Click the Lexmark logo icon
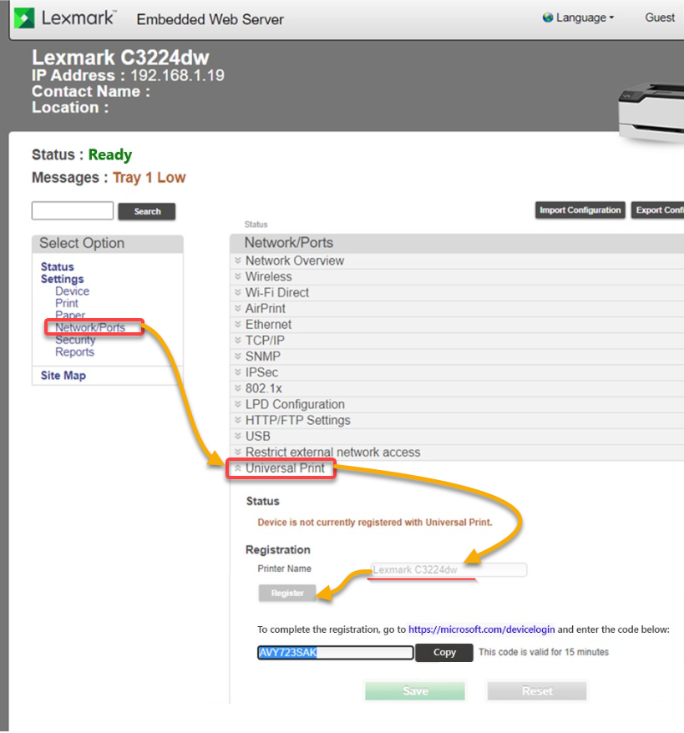684x733 pixels. click(24, 18)
